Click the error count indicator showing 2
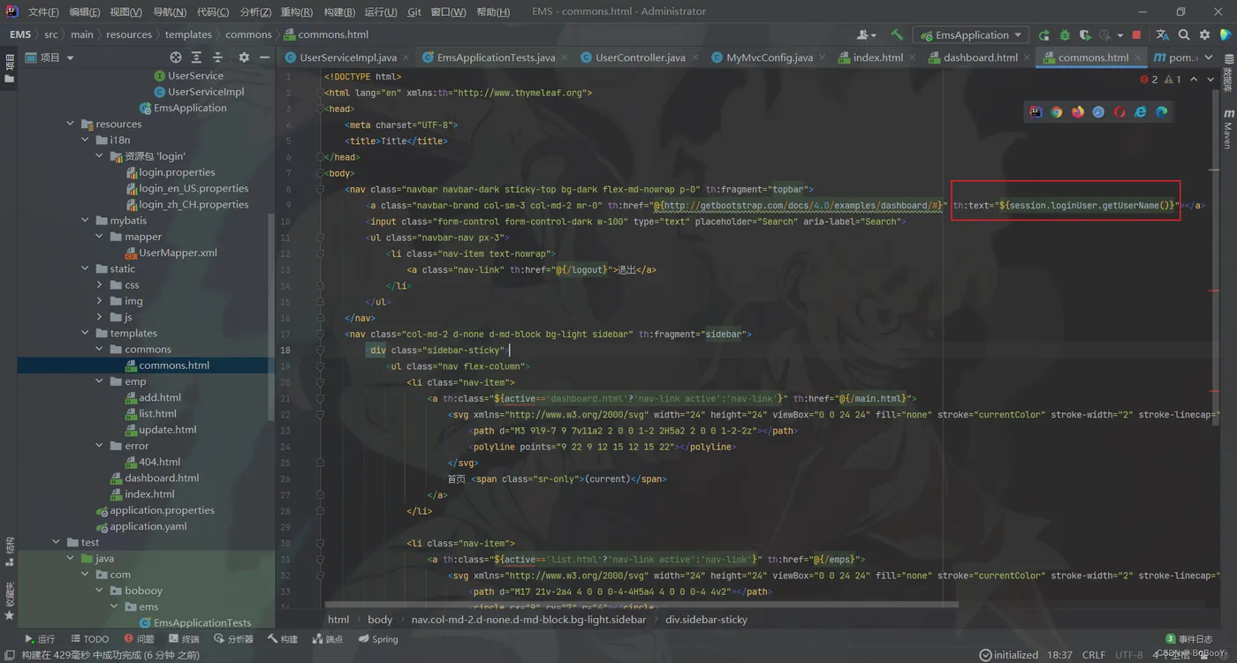Viewport: 1237px width, 663px height. (x=1149, y=79)
